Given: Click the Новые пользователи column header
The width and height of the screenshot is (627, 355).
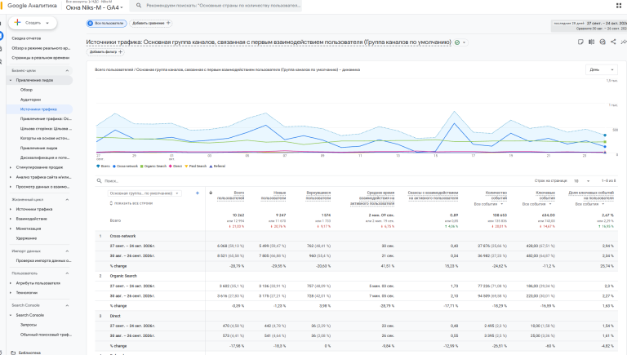Looking at the screenshot, I should tap(273, 196).
